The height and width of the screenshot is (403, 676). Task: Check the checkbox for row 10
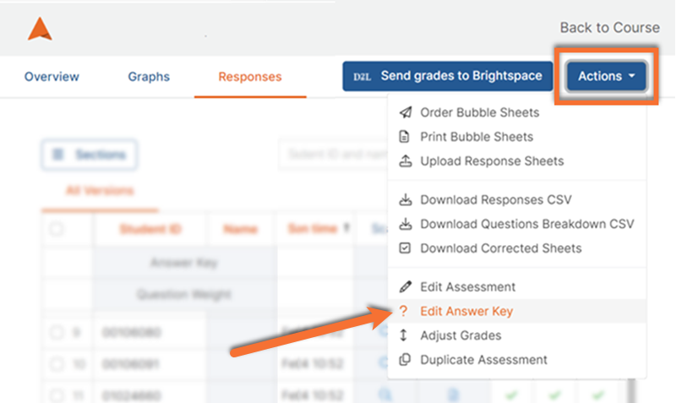(57, 364)
